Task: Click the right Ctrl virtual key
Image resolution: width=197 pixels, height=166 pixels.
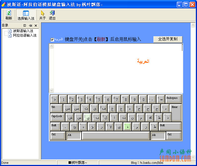Action: [174, 136]
